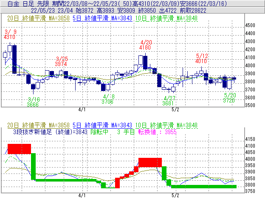This screenshot has width=265, height=201.
Task: Click the 5/2 date on lower chart axis
Action: (x=175, y=195)
